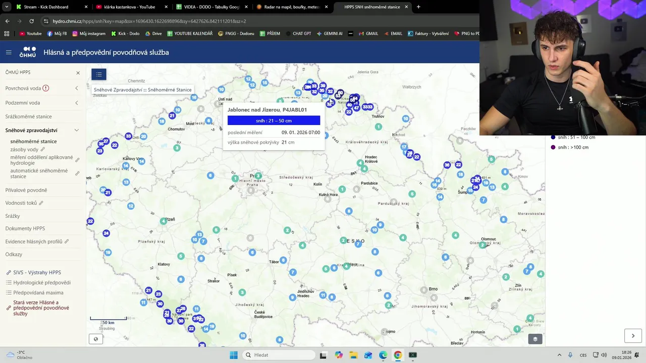Click the sníh >100 cm legend dot
Image resolution: width=646 pixels, height=363 pixels.
[553, 147]
